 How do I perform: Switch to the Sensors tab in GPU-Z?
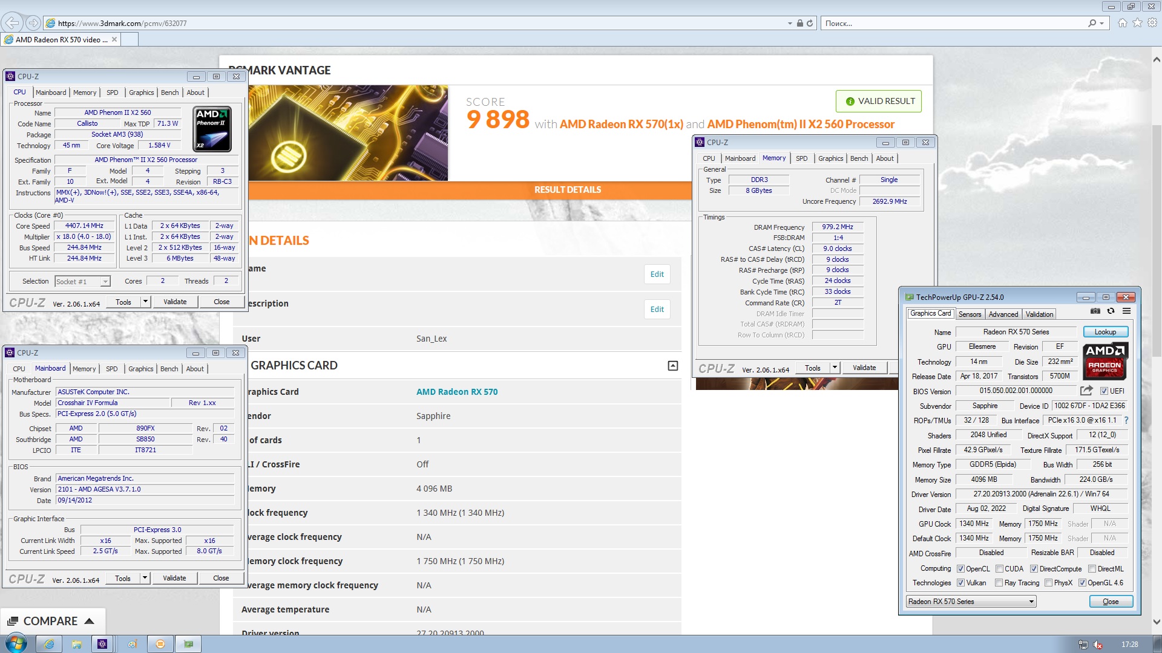pos(970,314)
